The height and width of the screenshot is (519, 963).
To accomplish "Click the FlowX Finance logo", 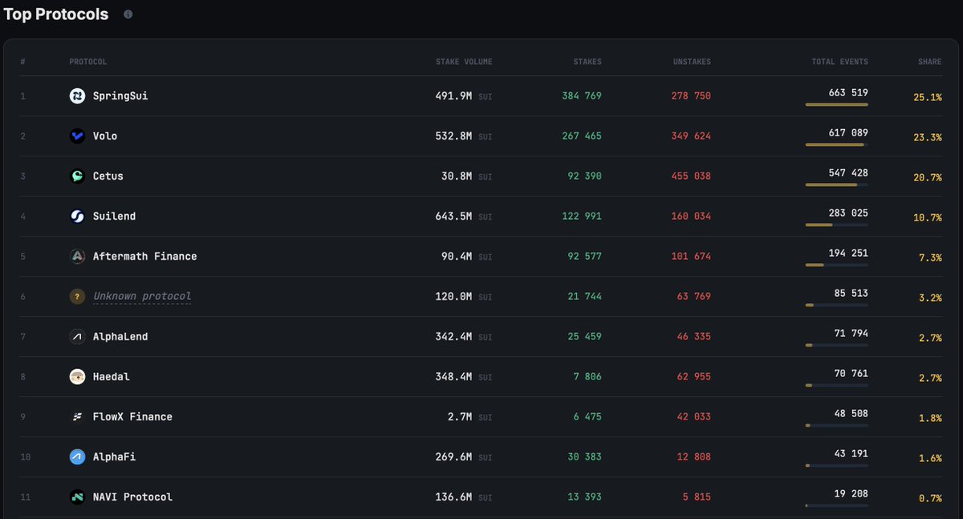I will (x=77, y=417).
